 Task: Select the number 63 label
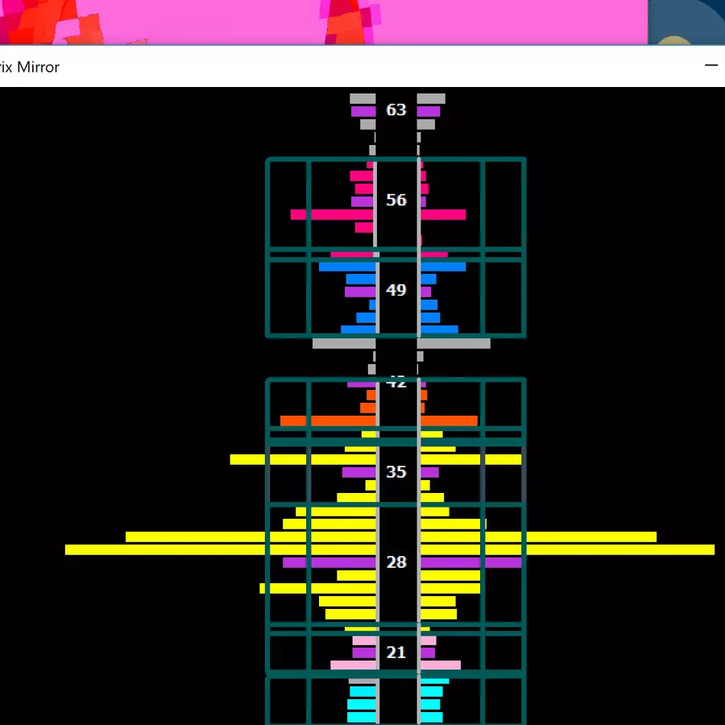click(x=396, y=110)
